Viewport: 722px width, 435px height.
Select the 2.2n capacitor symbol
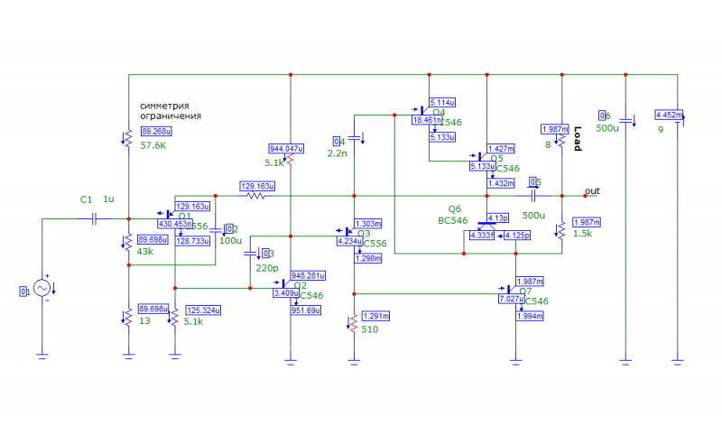354,137
